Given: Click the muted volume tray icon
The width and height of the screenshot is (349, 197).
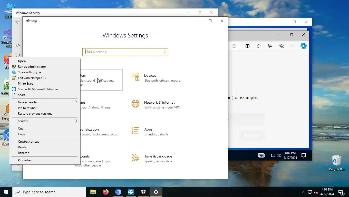Looking at the screenshot, I should tap(316, 192).
